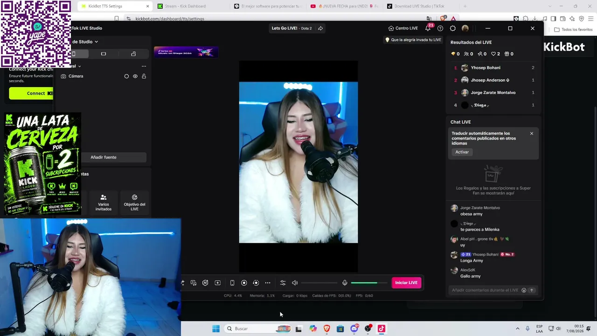The width and height of the screenshot is (597, 336).
Task: Open the AI effects icon in toolbar
Action: click(x=205, y=283)
